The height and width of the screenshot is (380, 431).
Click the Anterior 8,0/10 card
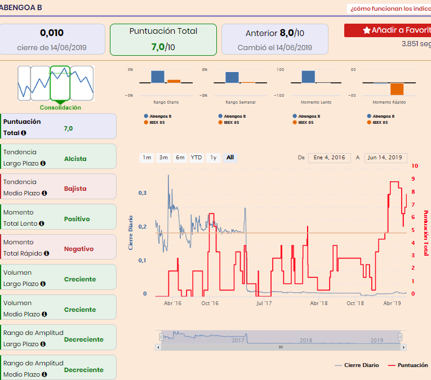click(x=275, y=39)
